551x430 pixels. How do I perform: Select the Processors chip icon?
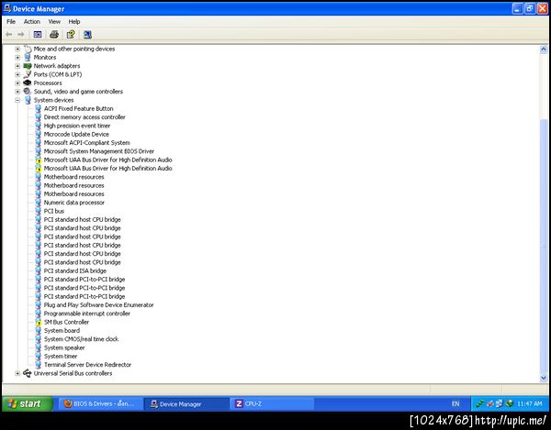tap(28, 83)
